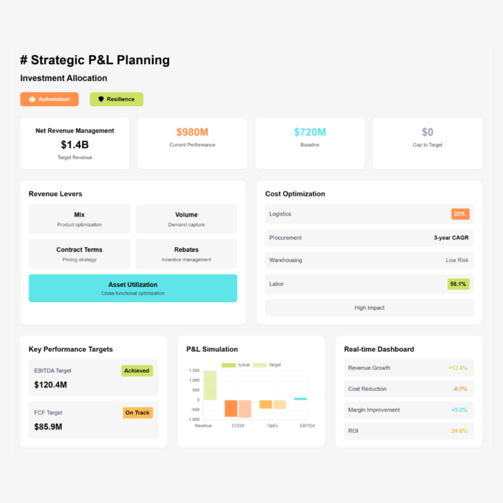The image size is (503, 503).
Task: Select the Revenue Growth metric row
Action: tap(409, 368)
